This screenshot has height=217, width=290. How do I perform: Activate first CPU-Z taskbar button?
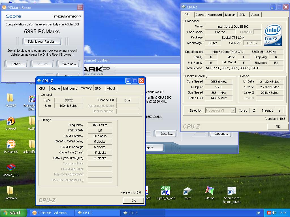pos(97,213)
